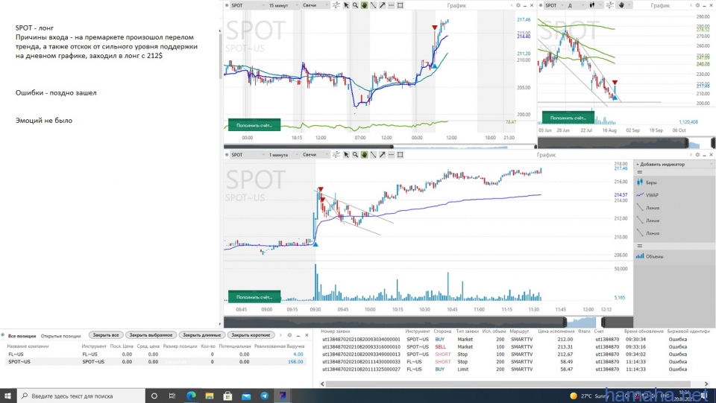Expand the 'Добавить индикатор' dropdown
Image resolution: width=716 pixels, height=403 pixels.
pyautogui.click(x=673, y=164)
